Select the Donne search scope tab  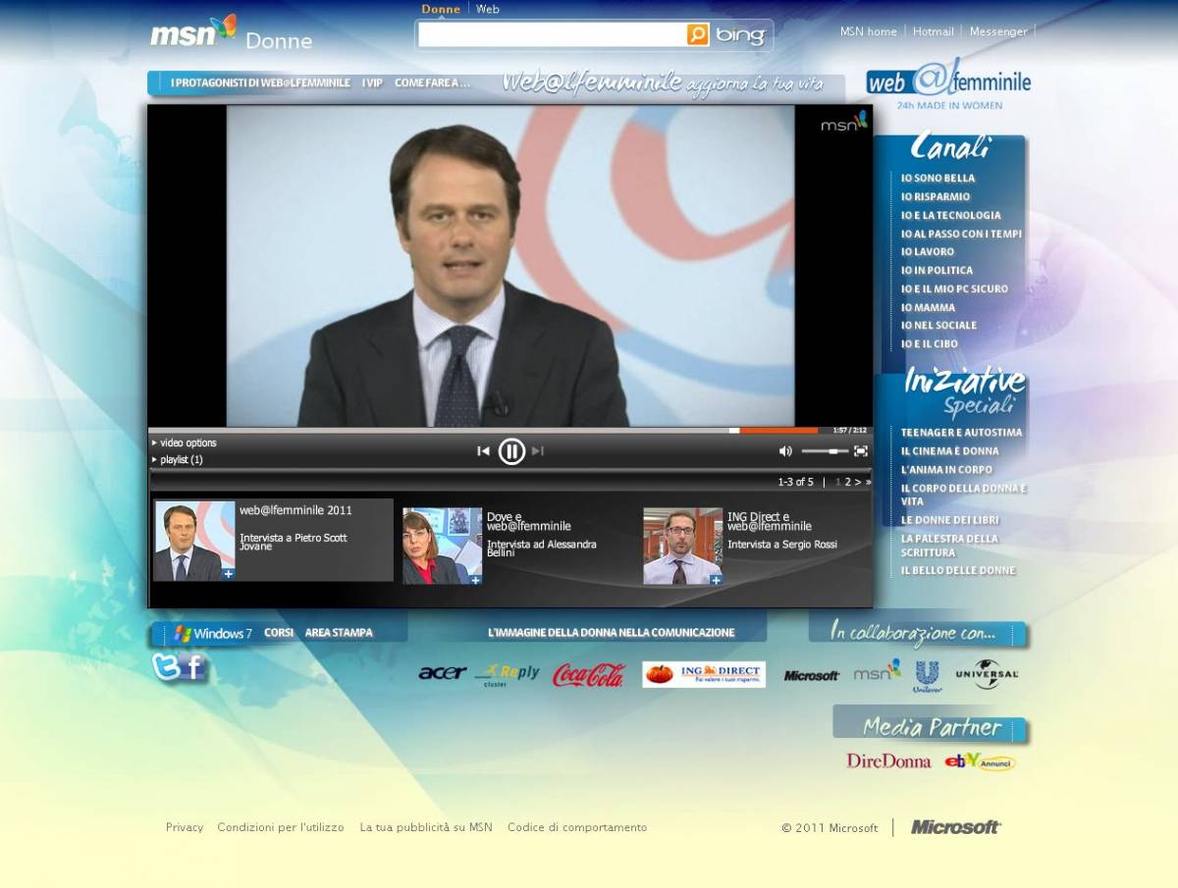(x=441, y=9)
